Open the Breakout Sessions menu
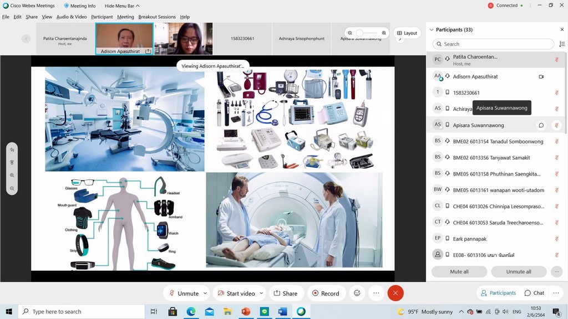568x319 pixels. click(157, 17)
